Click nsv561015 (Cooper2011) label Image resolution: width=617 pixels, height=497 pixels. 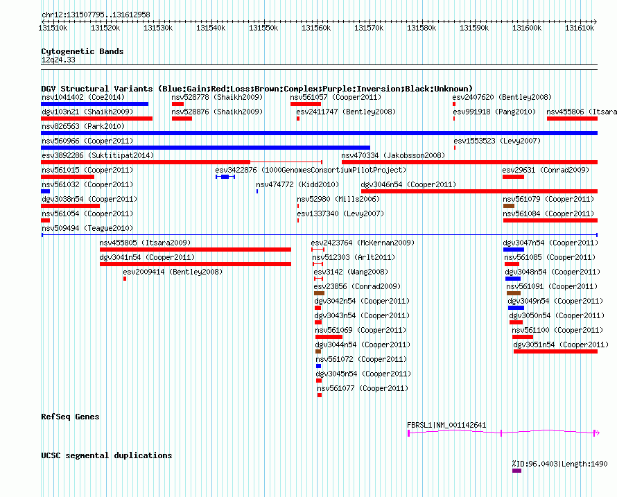pyautogui.click(x=87, y=170)
